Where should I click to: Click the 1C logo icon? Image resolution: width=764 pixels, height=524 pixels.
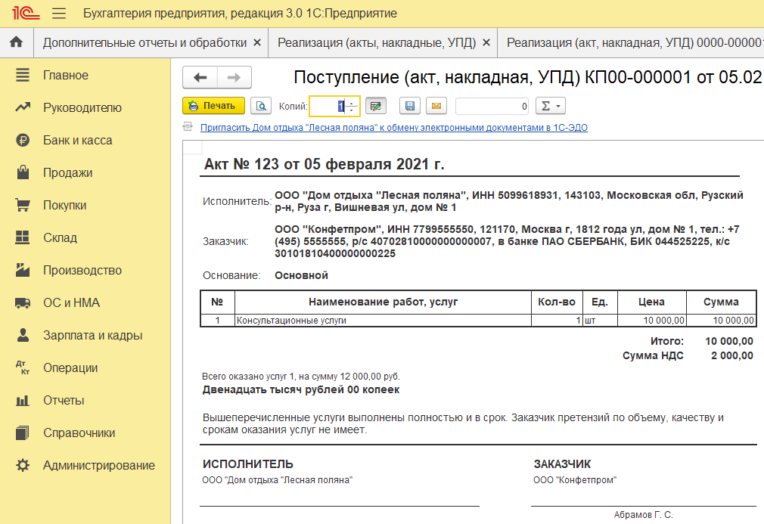coord(26,13)
